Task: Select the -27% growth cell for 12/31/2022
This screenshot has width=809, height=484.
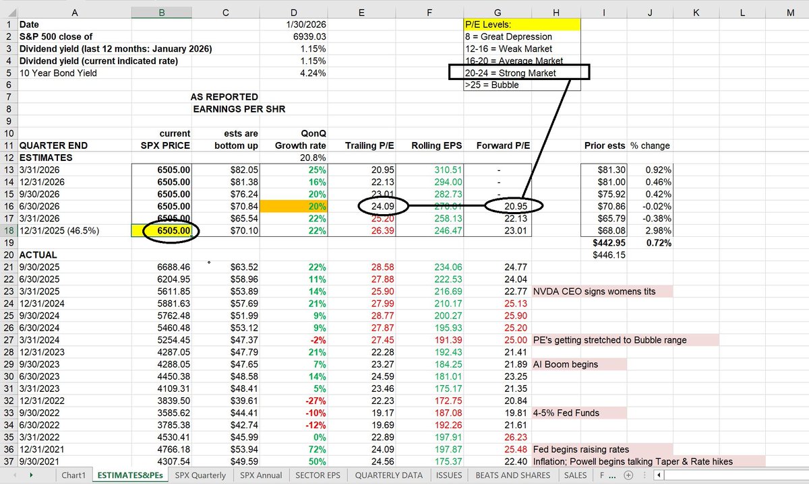Action: [x=295, y=401]
